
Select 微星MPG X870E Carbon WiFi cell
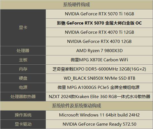[99, 60]
